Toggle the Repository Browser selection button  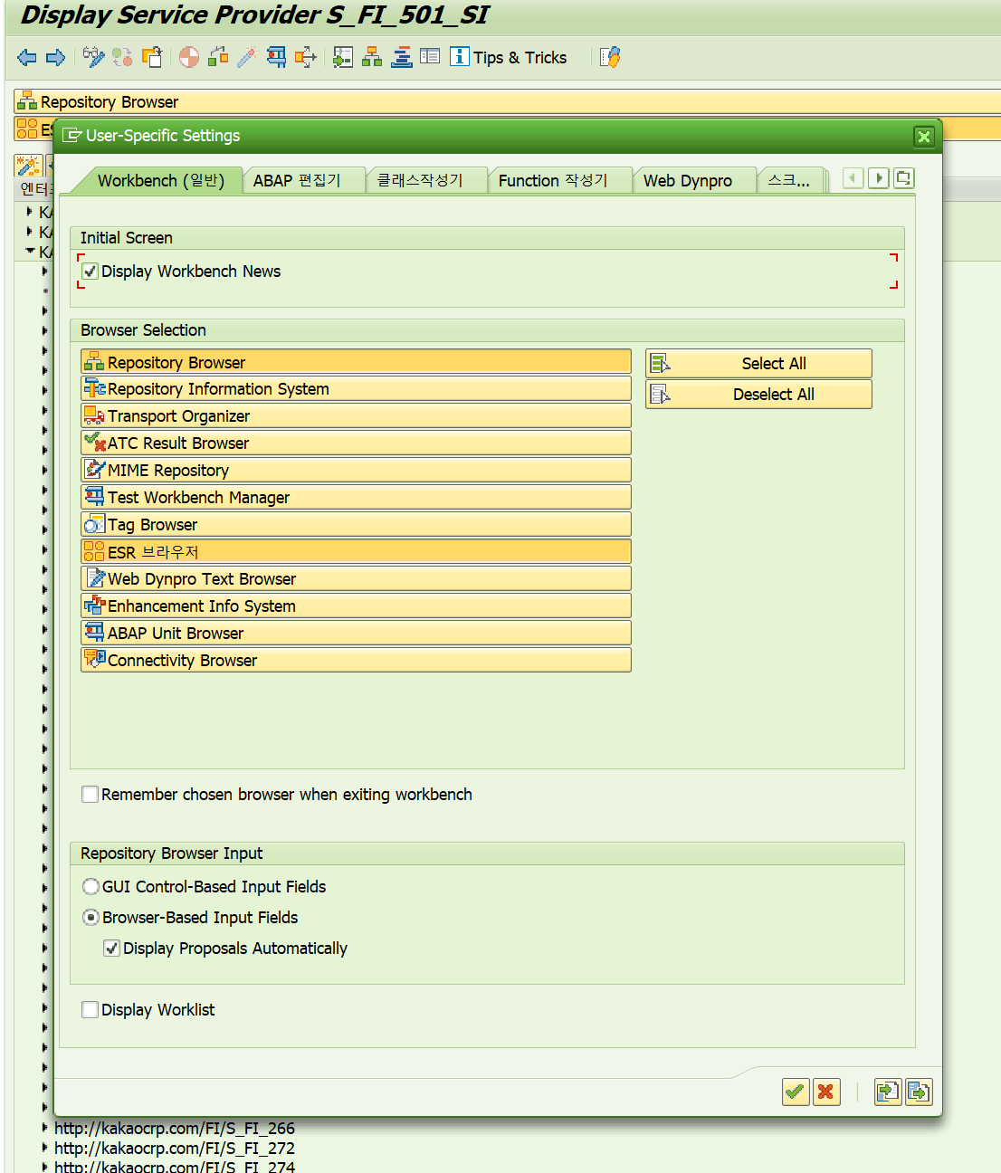356,362
